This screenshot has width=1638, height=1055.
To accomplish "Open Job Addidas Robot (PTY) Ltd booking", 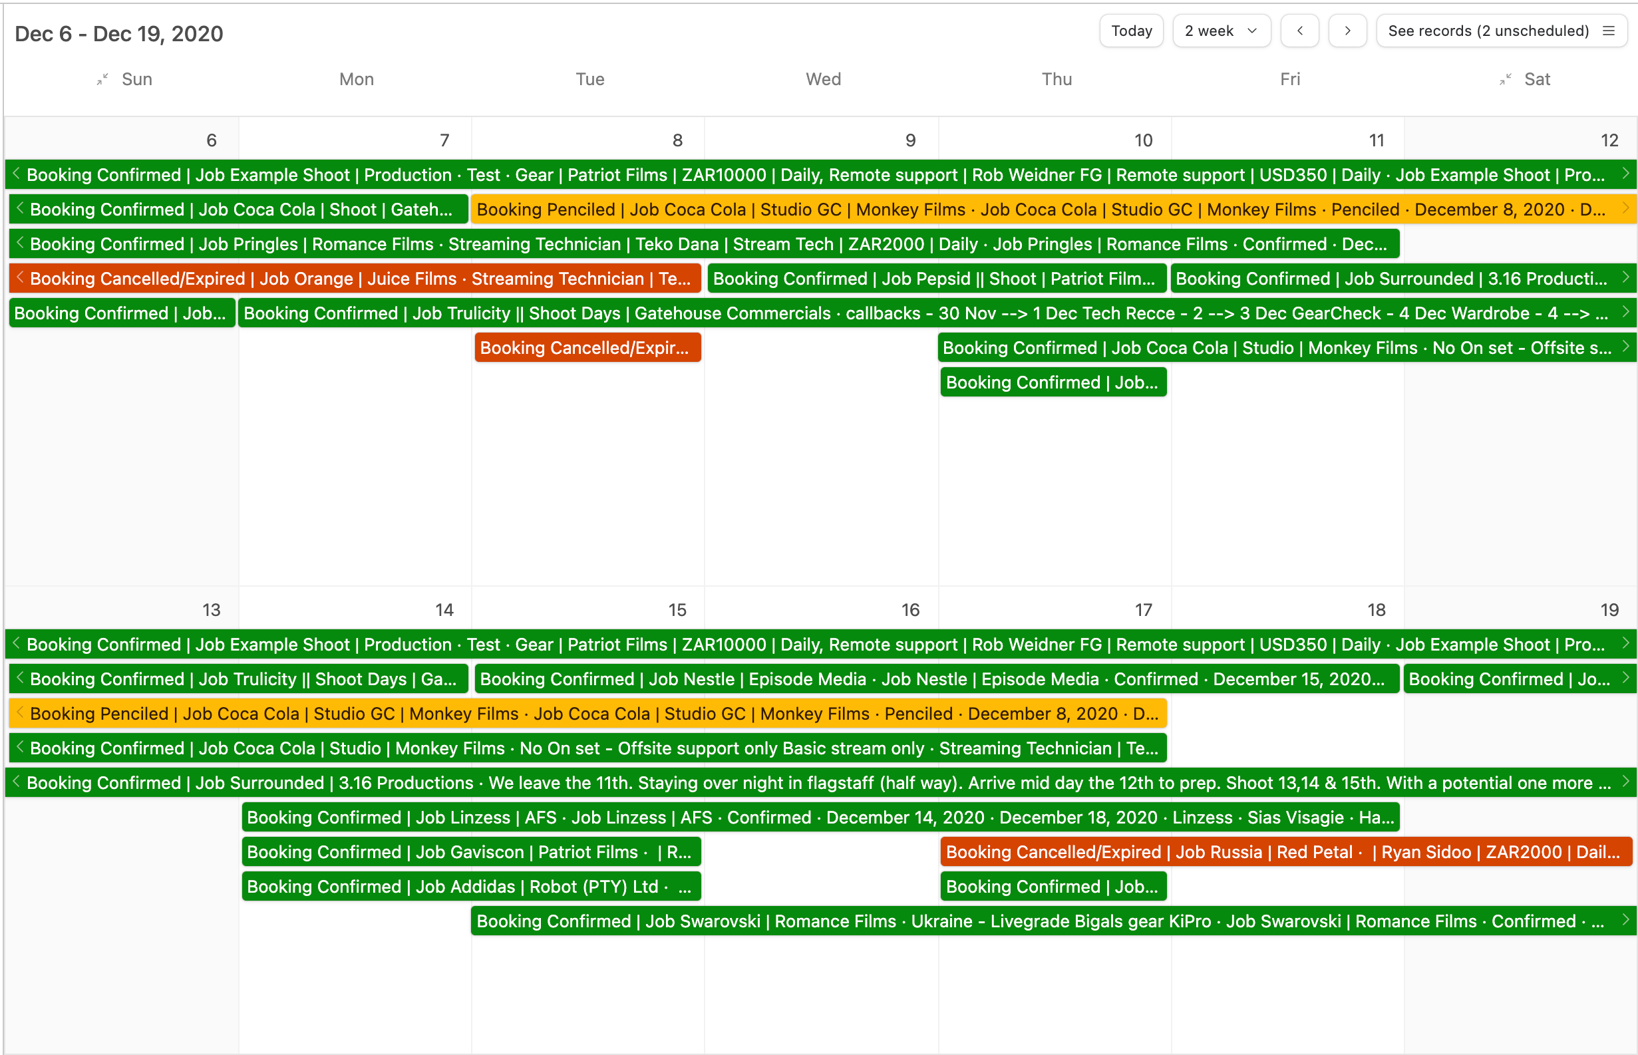I will coord(471,887).
